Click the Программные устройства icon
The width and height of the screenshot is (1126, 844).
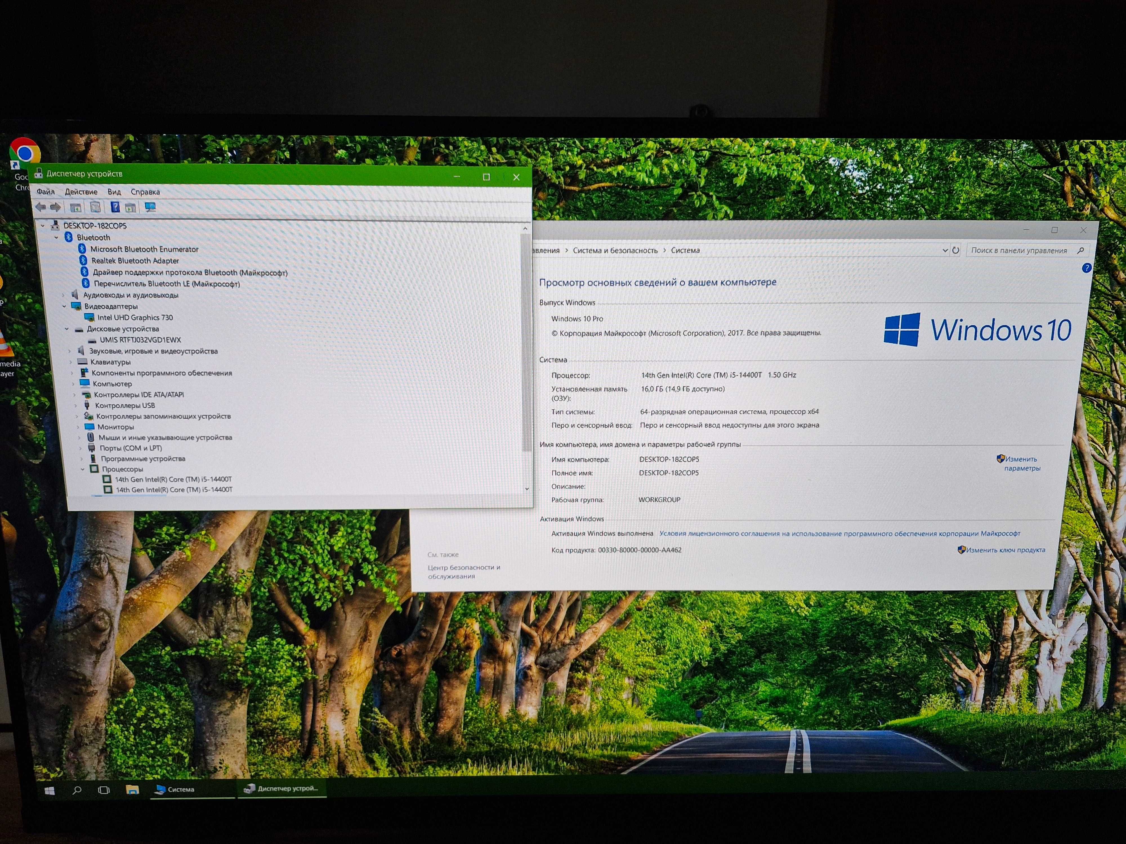coord(93,458)
